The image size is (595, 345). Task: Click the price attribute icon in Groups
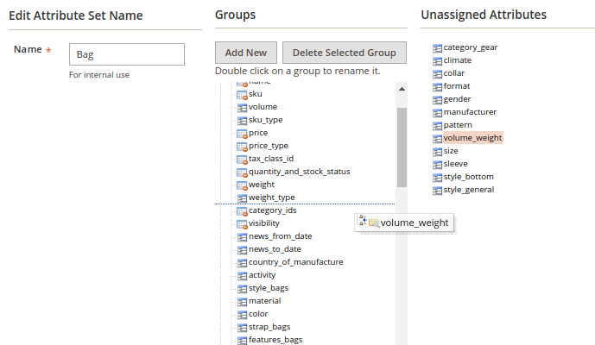[242, 133]
